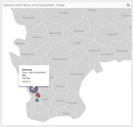Select the Lund region label
The width and height of the screenshot is (133, 127).
coord(45,99)
